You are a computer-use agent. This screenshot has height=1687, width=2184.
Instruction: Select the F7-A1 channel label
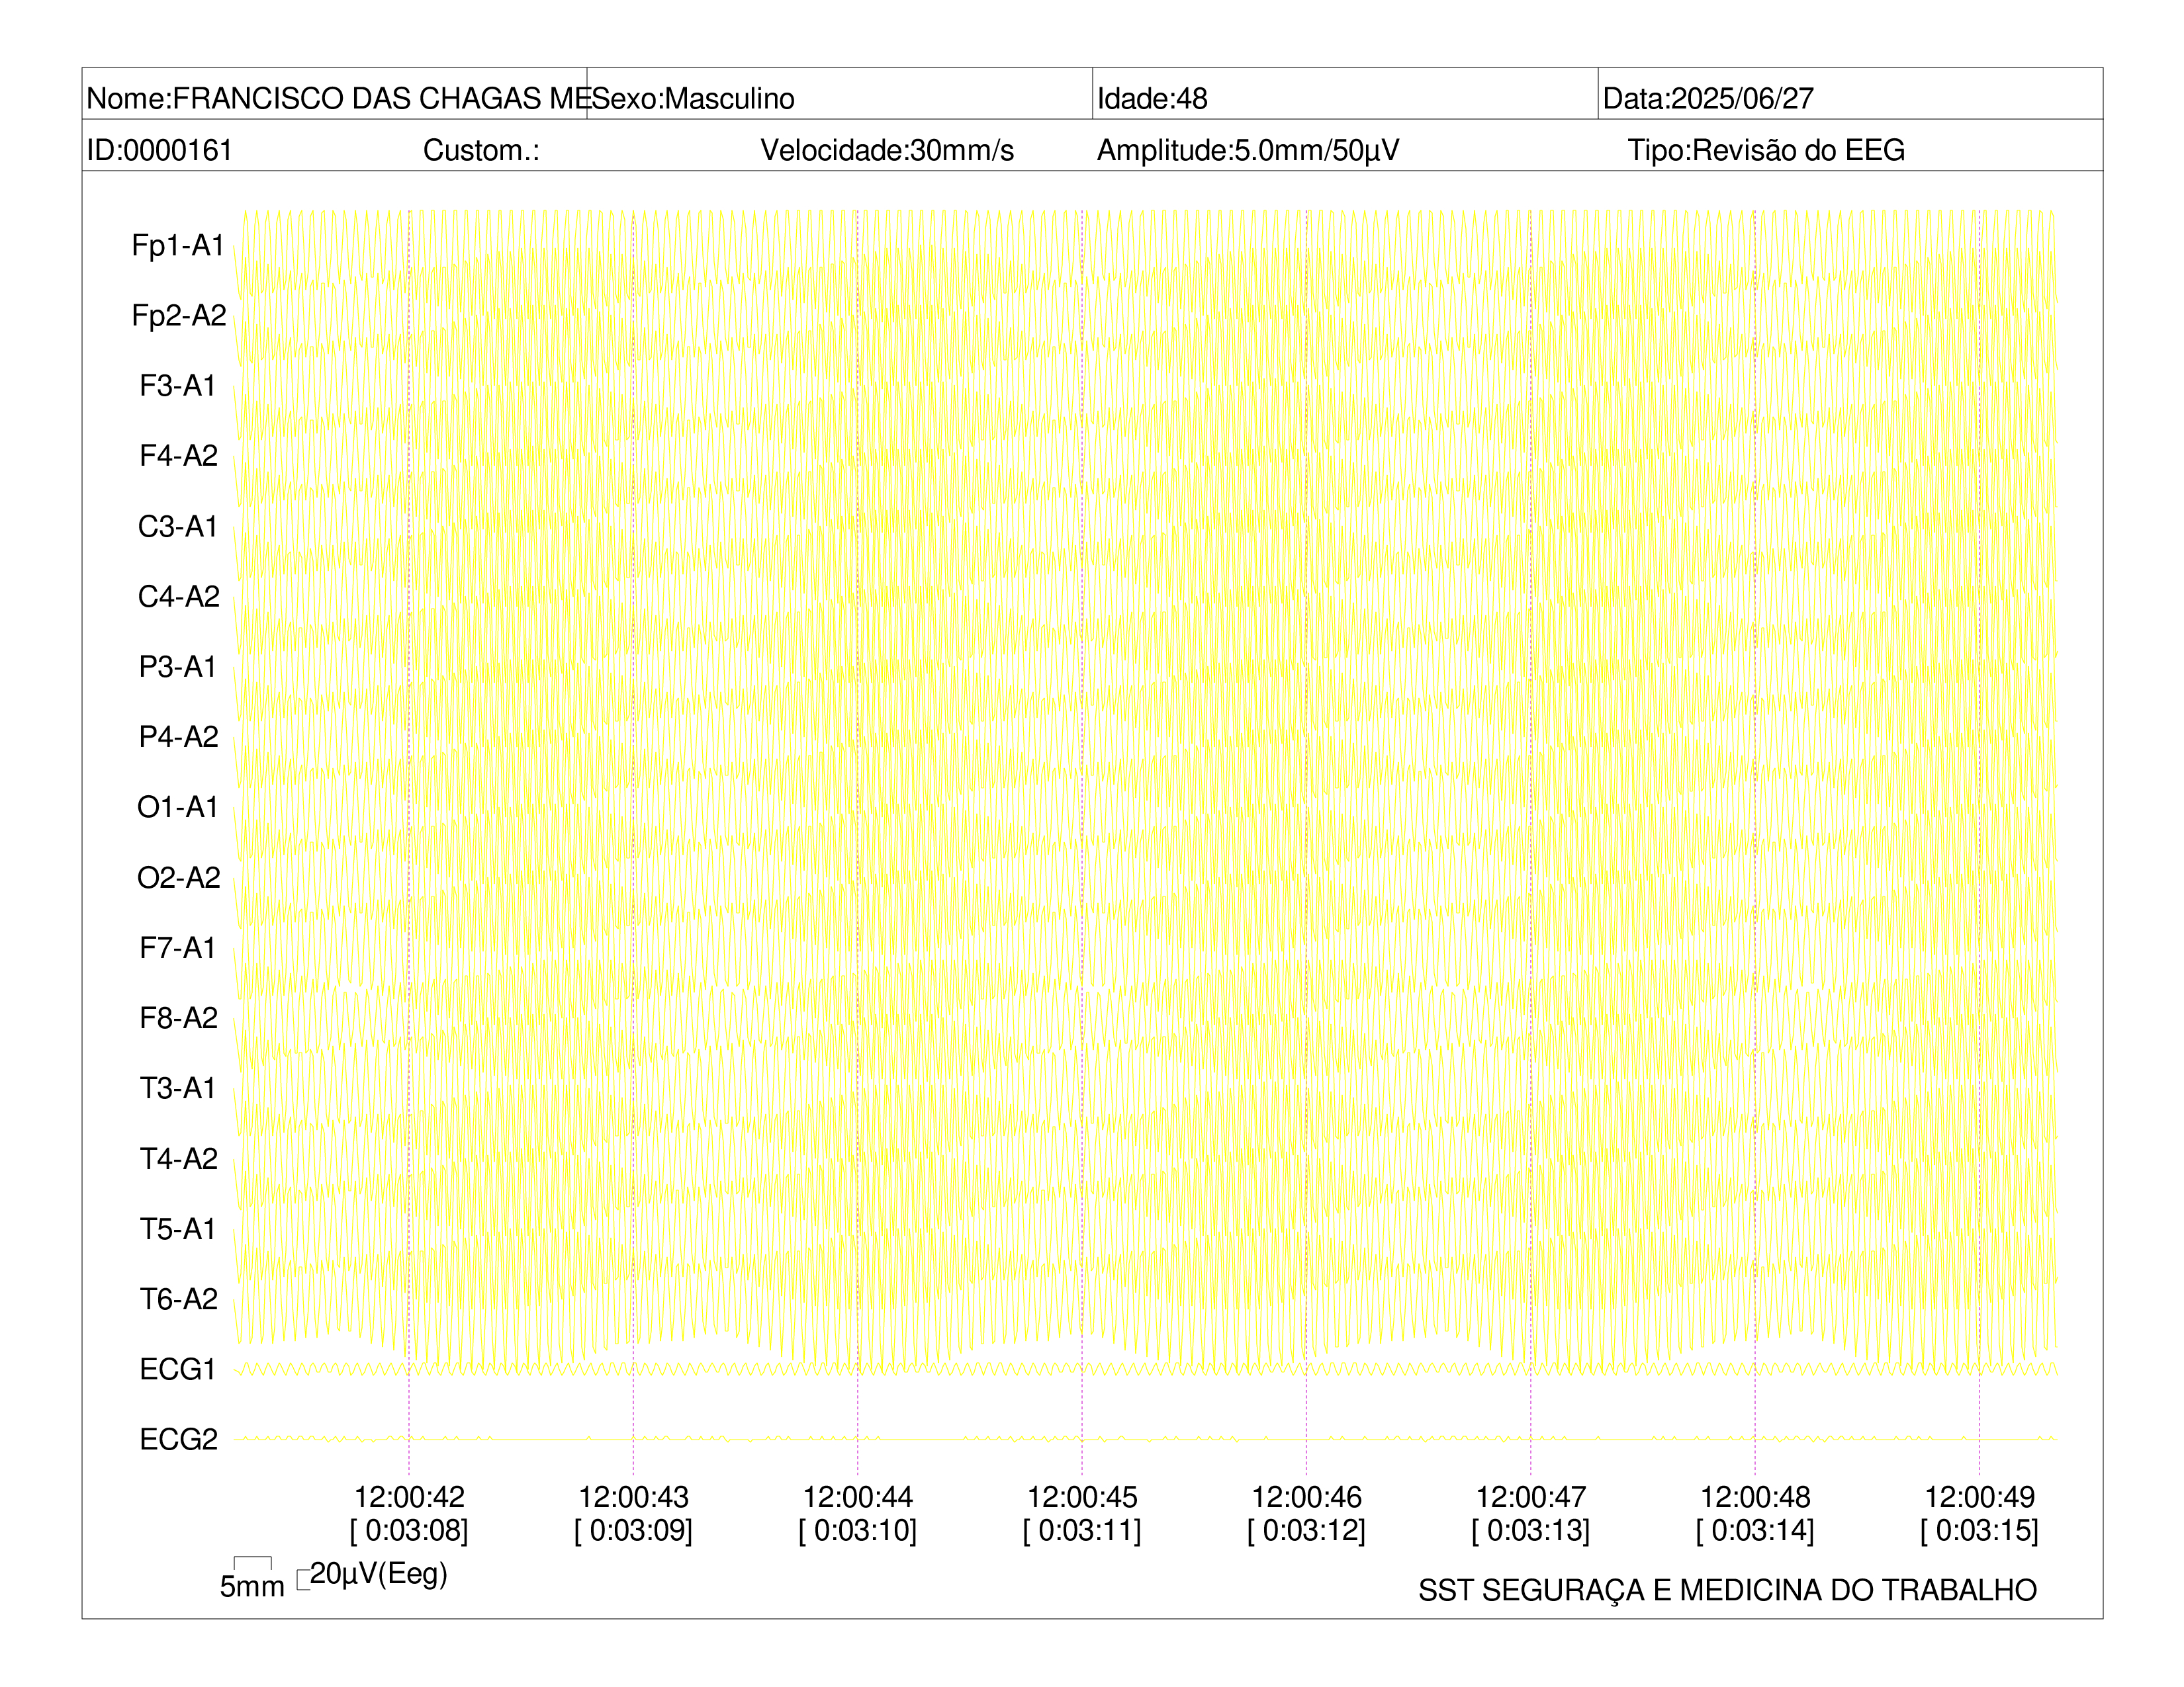(x=178, y=947)
